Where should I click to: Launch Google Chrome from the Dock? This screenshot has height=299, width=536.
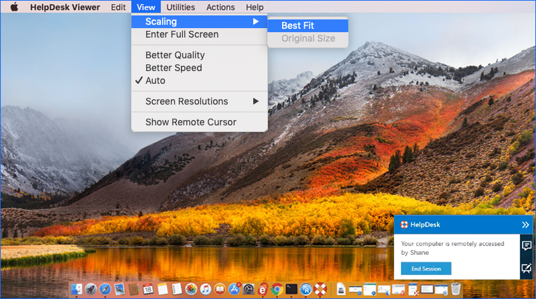[277, 290]
